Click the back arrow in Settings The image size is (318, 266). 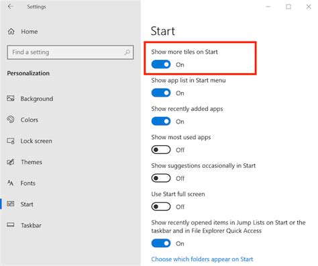pyautogui.click(x=10, y=7)
